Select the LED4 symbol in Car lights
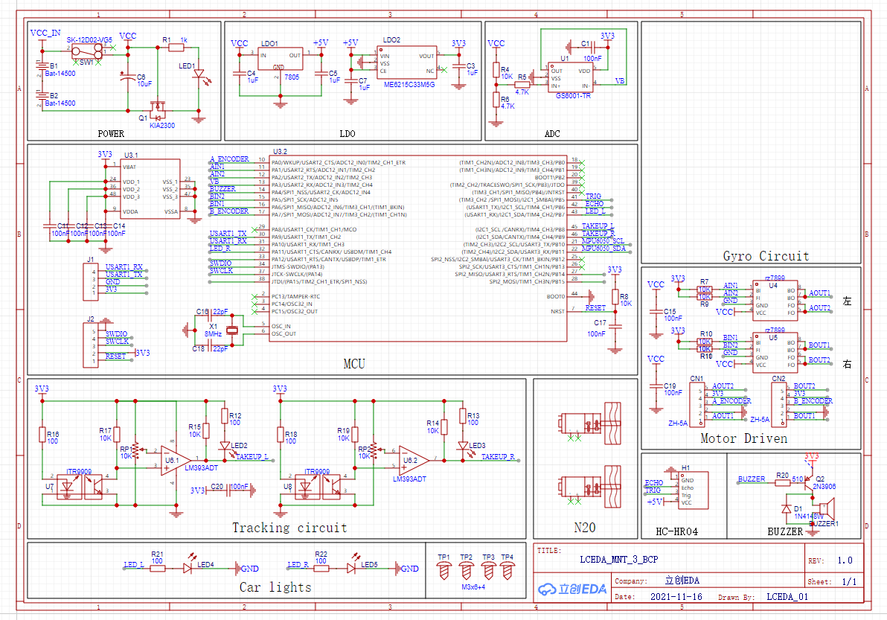Screen dimensions: 887x620 click(x=188, y=567)
